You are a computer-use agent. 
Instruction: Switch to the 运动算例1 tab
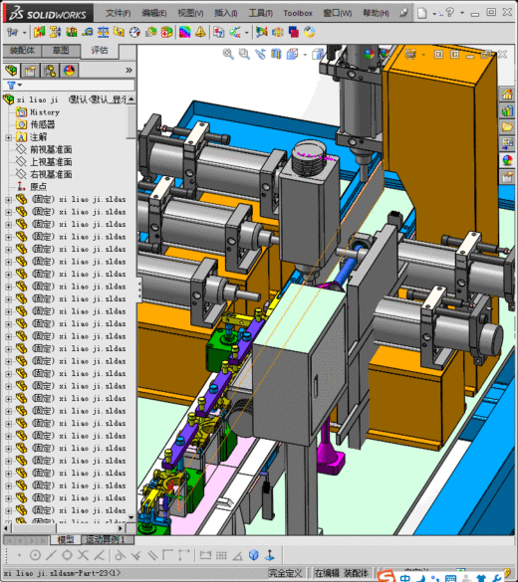(x=106, y=539)
